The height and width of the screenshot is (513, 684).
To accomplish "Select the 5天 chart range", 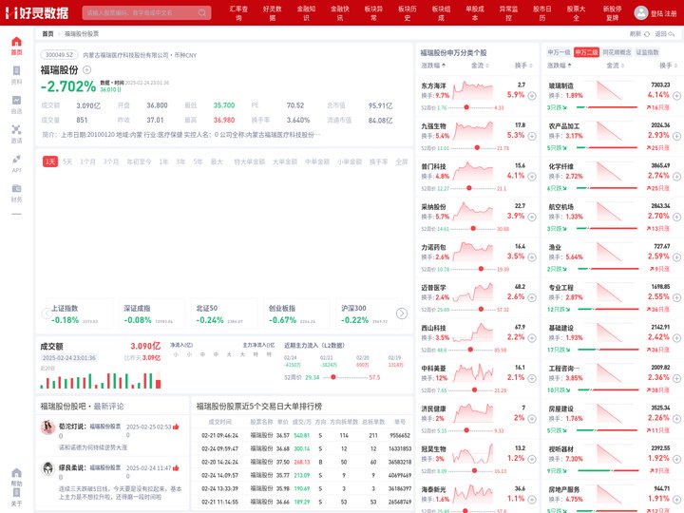I will click(x=67, y=161).
